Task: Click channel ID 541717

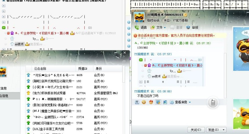Action: [x=81, y=99]
